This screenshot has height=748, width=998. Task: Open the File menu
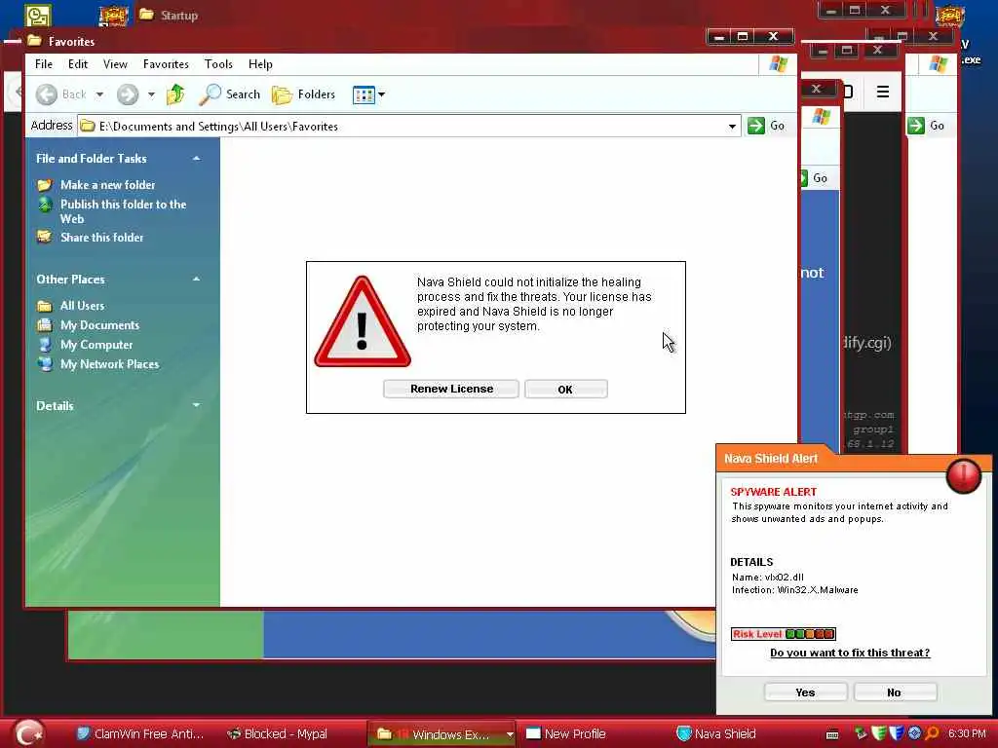[43, 63]
